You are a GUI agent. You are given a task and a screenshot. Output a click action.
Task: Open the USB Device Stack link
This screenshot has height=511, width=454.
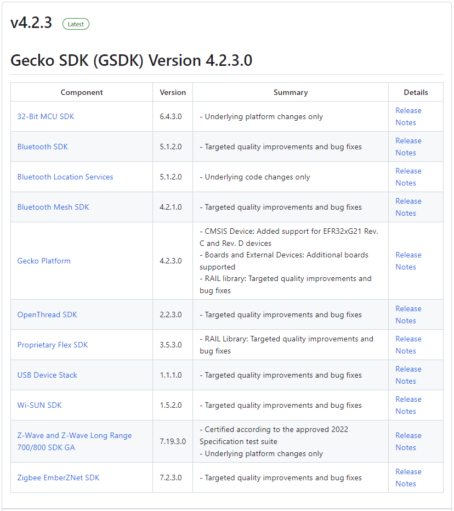tap(47, 375)
